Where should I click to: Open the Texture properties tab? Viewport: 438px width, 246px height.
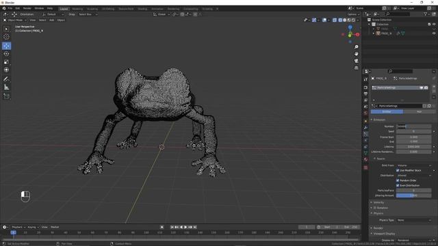click(365, 167)
